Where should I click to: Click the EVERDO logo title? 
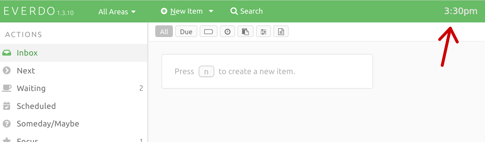tap(29, 11)
